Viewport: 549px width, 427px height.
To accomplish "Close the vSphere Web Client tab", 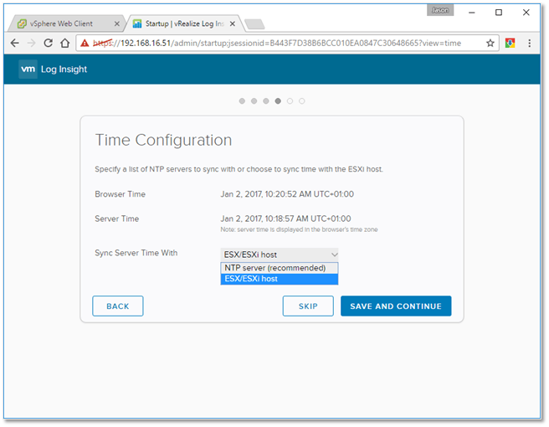I will (x=116, y=23).
